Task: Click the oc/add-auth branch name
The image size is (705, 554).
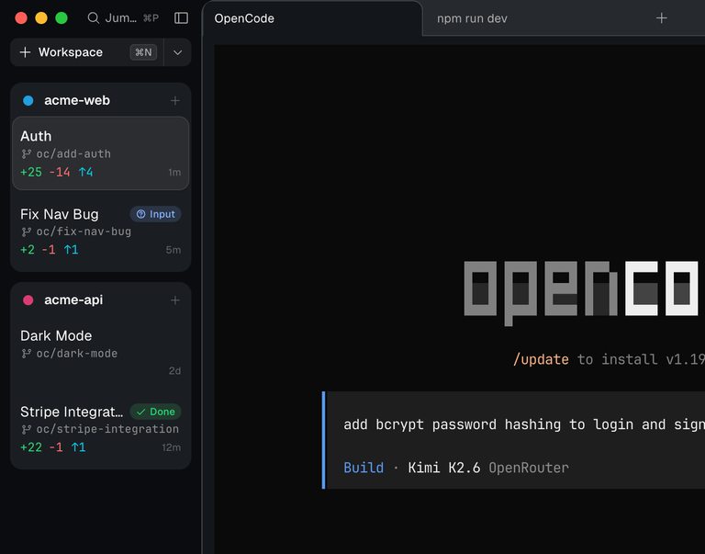Action: [73, 154]
